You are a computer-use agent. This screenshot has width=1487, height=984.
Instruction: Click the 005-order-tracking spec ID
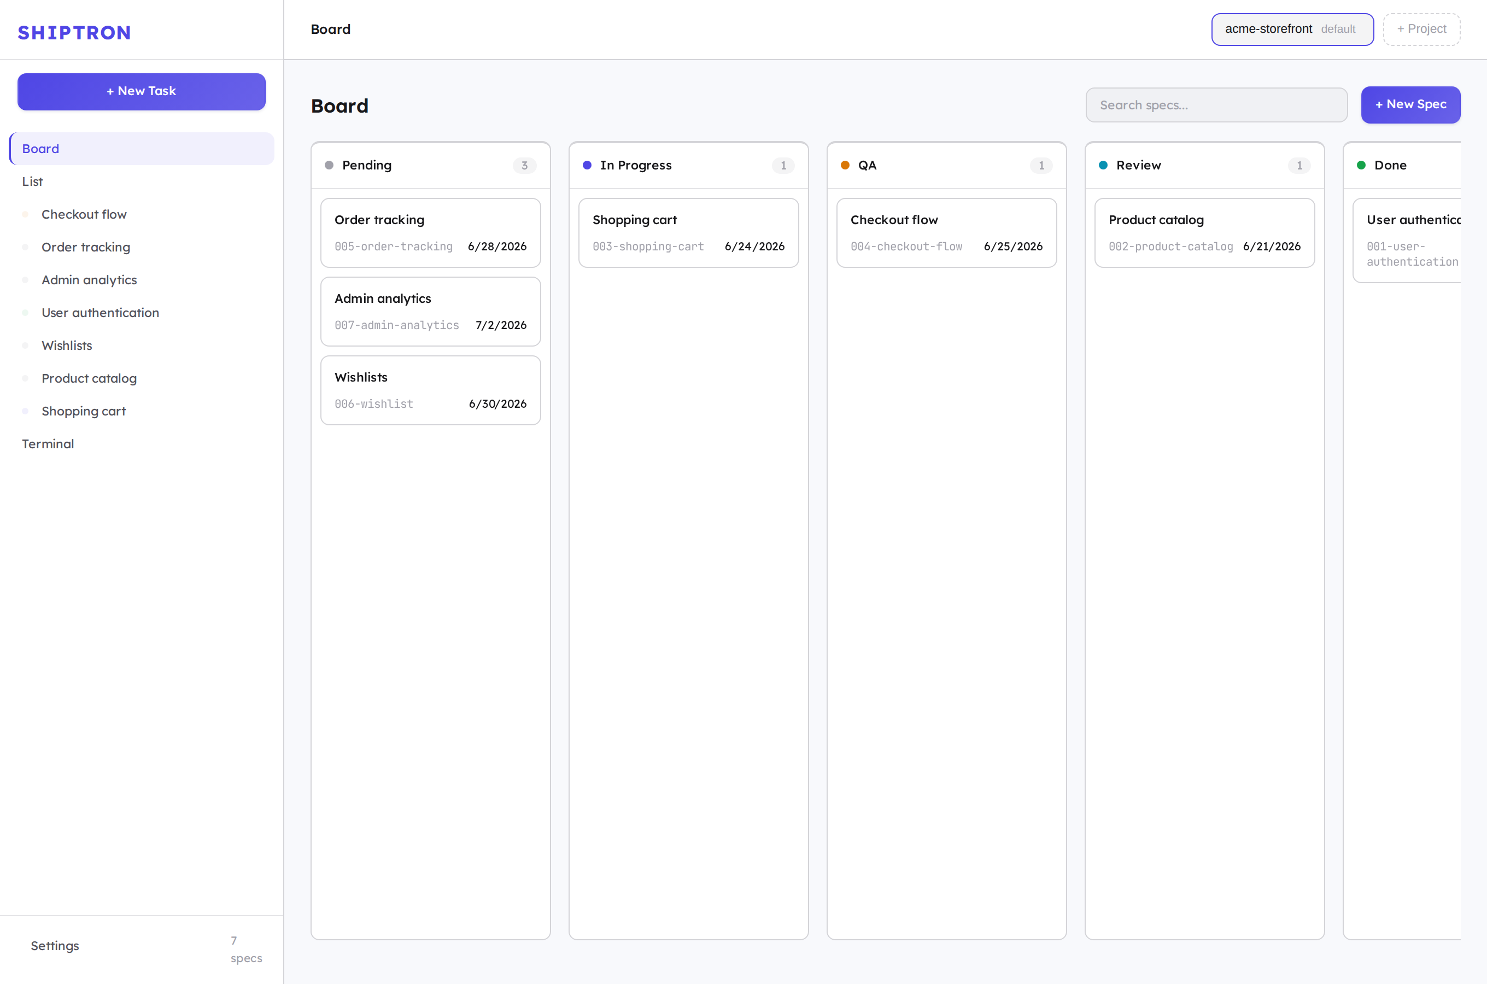(x=394, y=247)
